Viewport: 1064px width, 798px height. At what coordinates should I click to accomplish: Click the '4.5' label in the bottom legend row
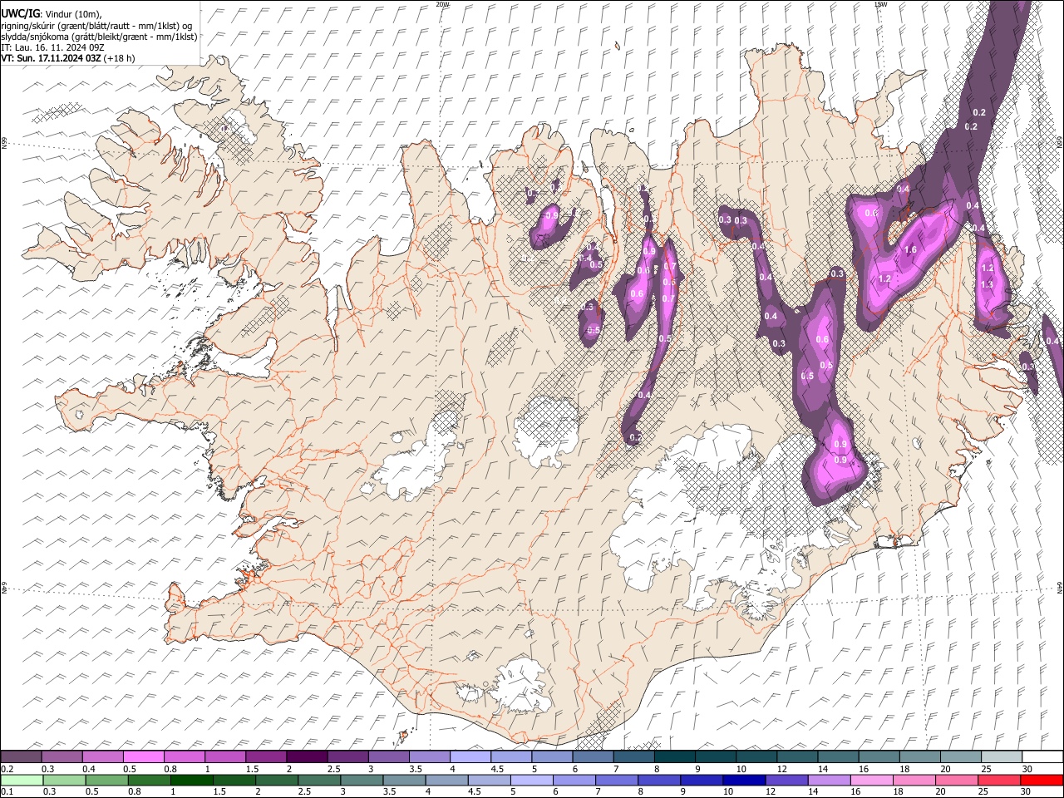tap(475, 791)
